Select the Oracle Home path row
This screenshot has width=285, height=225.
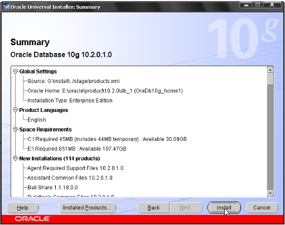(105, 91)
